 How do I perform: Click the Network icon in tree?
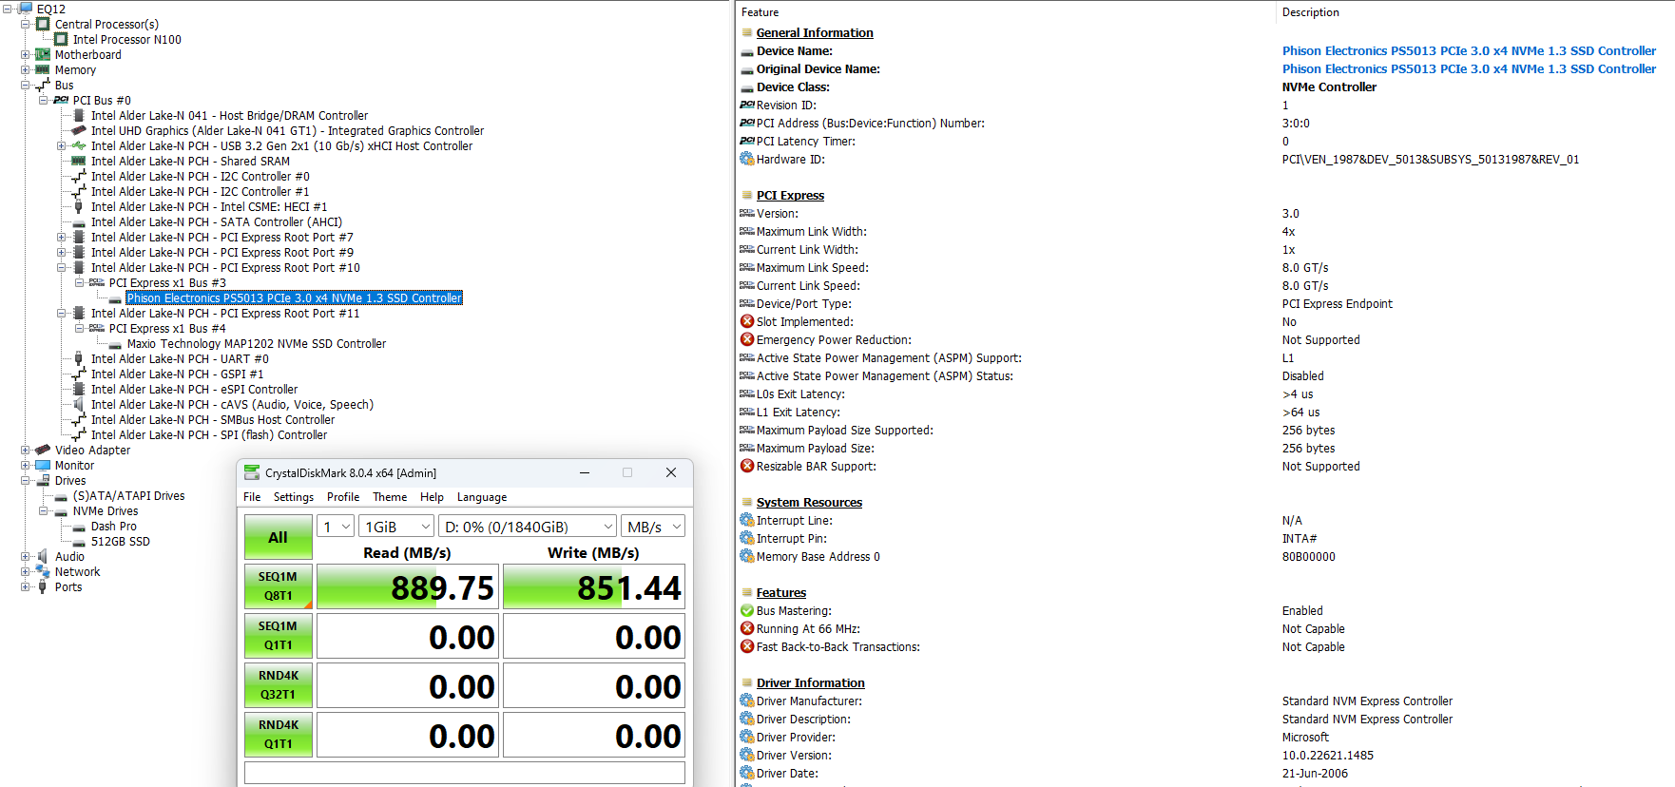point(43,571)
